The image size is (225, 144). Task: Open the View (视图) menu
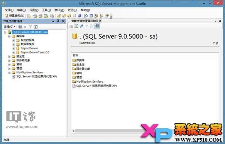34,10
